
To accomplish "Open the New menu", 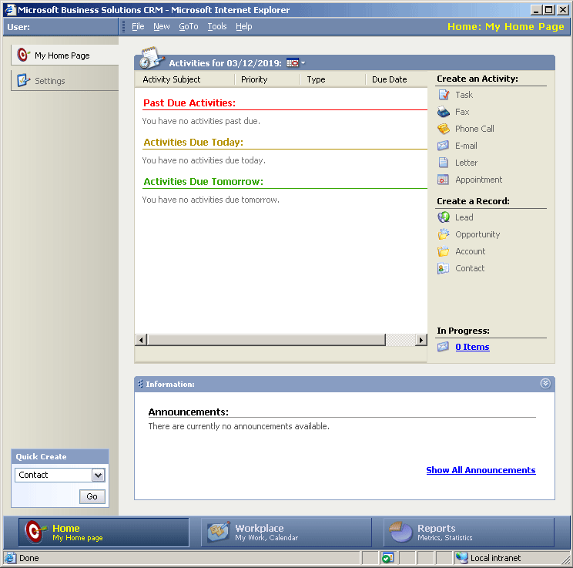I will point(162,26).
